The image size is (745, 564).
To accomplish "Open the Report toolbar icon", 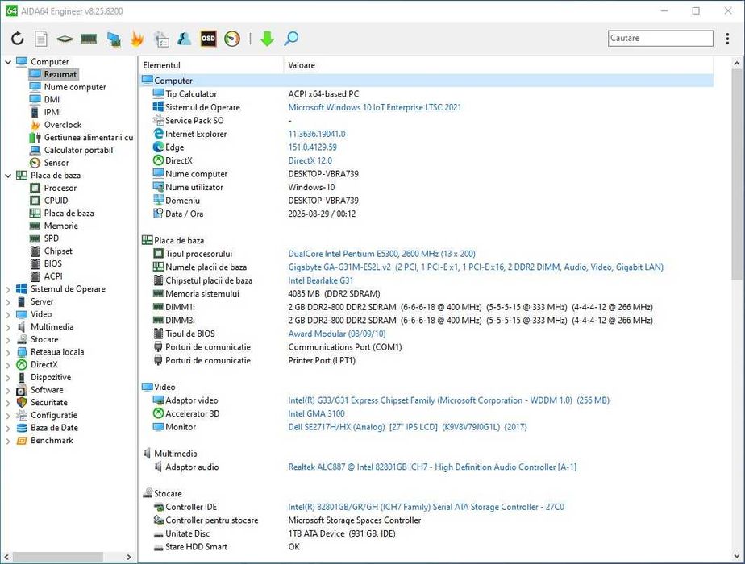I will [x=41, y=39].
